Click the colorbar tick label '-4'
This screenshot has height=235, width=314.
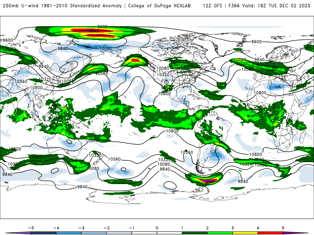pyautogui.click(x=56, y=228)
